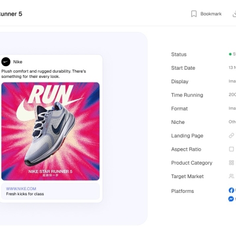Image resolution: width=236 pixels, height=236 pixels.
Task: Click the download icon near Bookmark
Action: click(x=234, y=14)
